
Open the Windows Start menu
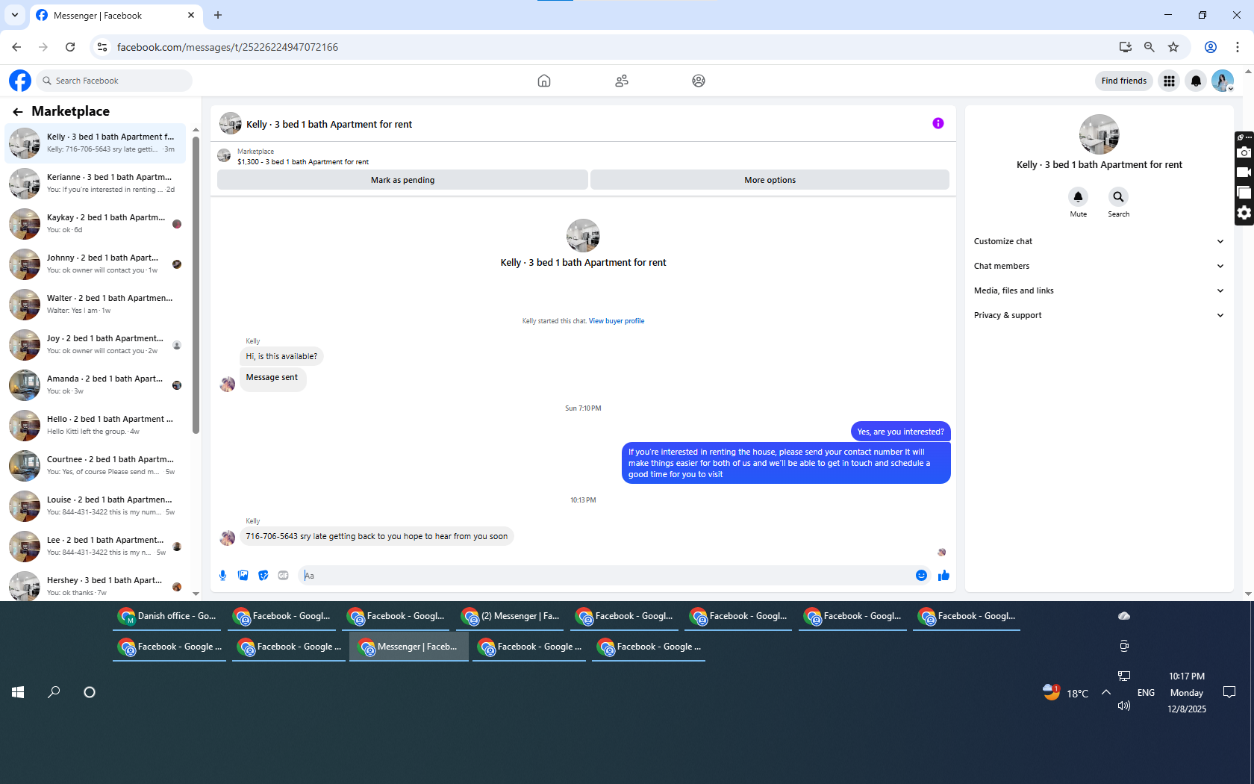pos(18,692)
